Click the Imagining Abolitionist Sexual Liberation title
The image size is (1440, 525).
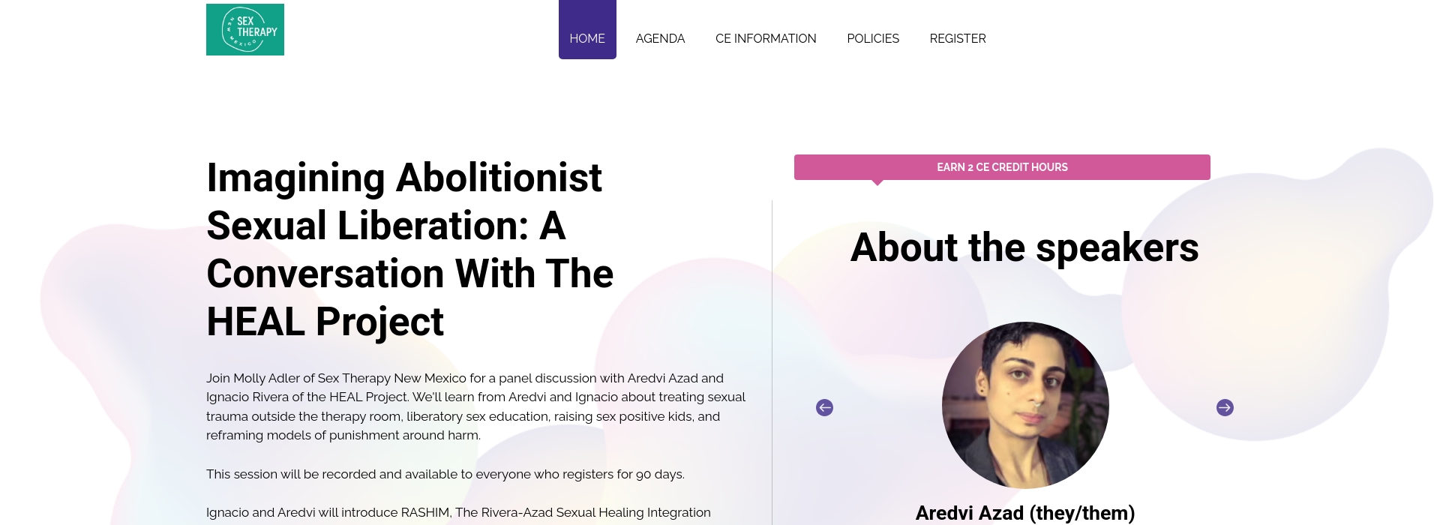[x=409, y=250]
